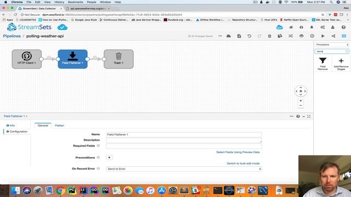Maximize the properties panel
The width and height of the screenshot is (351, 197).
tap(309, 117)
